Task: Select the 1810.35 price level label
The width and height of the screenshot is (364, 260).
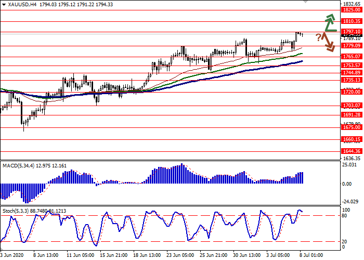Action: click(352, 21)
